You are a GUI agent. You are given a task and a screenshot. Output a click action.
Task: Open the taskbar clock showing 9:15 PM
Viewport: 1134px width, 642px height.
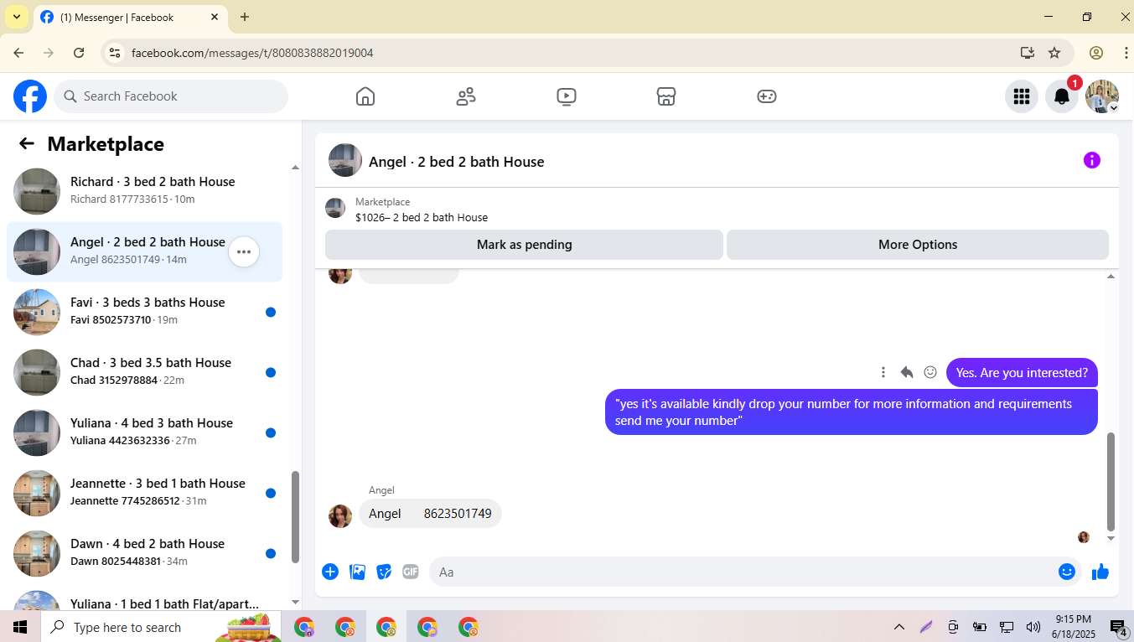[x=1074, y=627]
